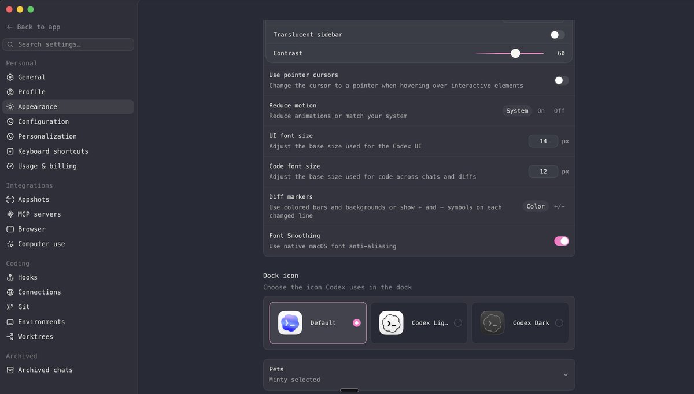Viewport: 694px width, 394px height.
Task: Click the General gear icon in sidebar
Action: point(10,77)
